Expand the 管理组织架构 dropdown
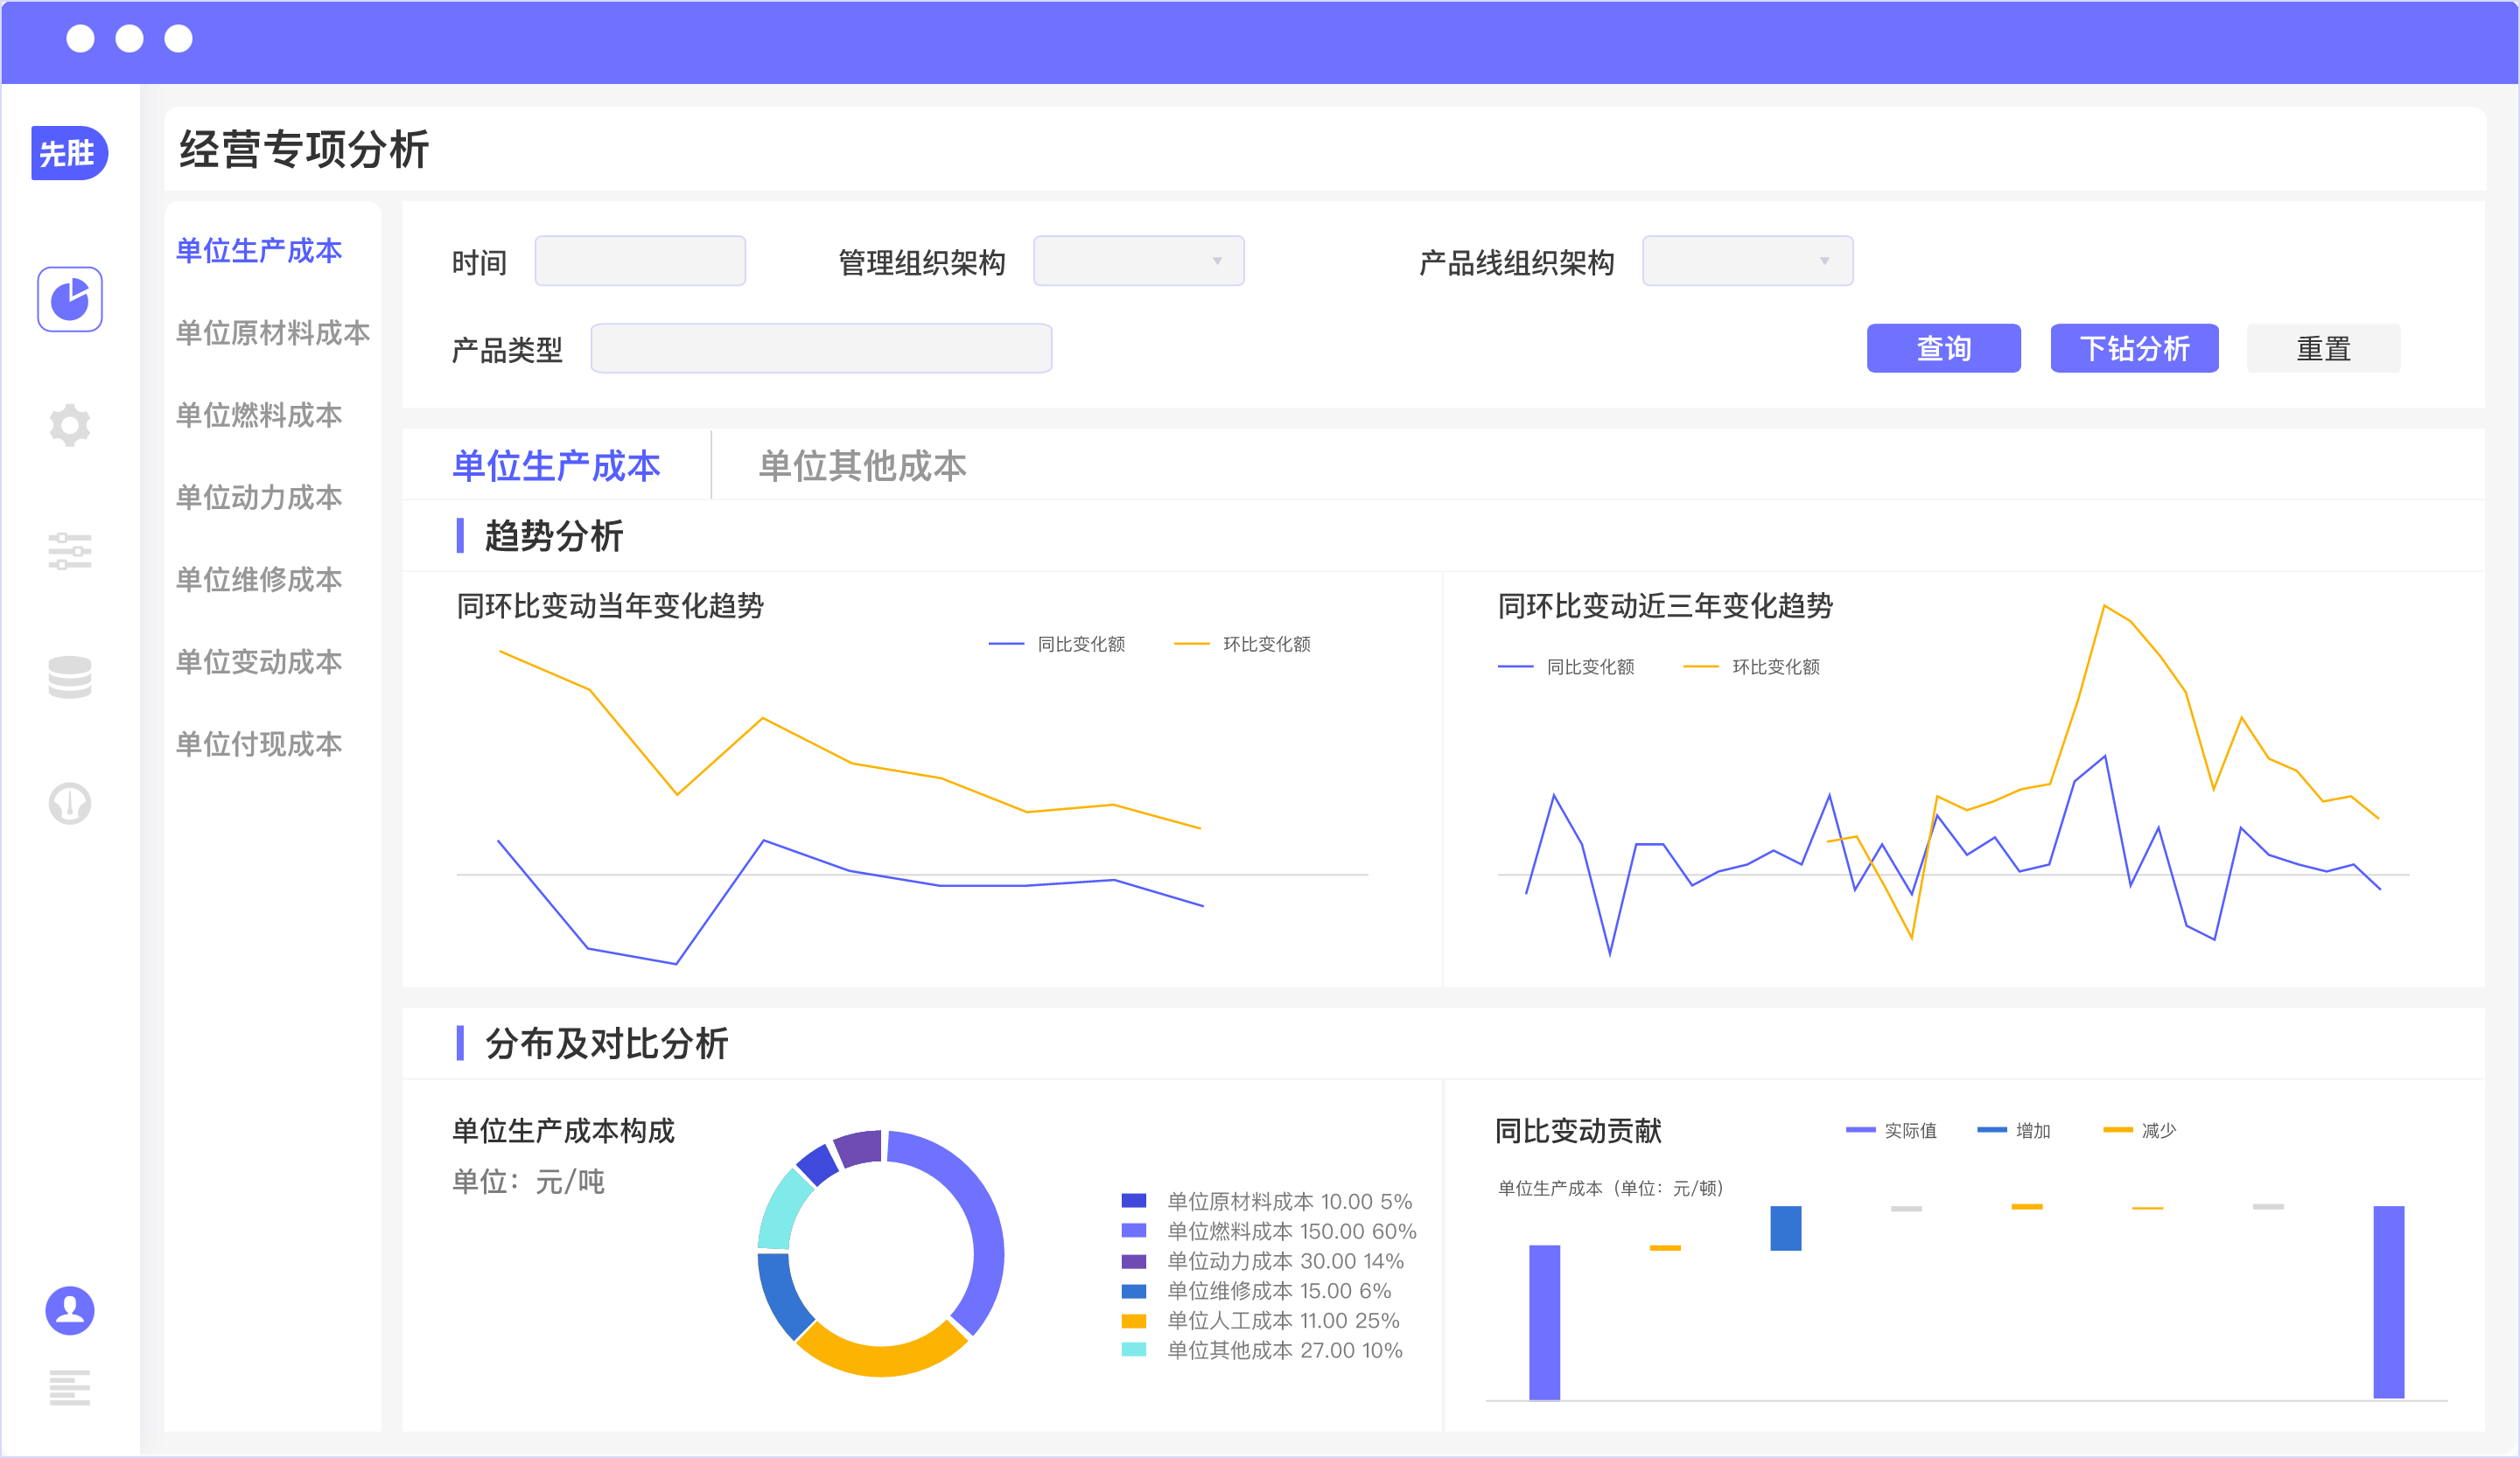The image size is (2520, 1458). coord(1138,261)
